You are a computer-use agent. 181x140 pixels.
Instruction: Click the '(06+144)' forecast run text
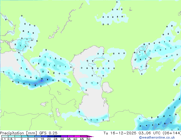point(172,133)
